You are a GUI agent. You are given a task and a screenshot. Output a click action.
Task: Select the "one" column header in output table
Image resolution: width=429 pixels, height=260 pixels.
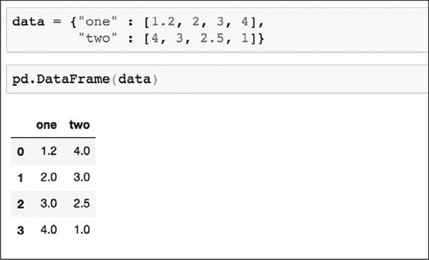click(x=47, y=125)
